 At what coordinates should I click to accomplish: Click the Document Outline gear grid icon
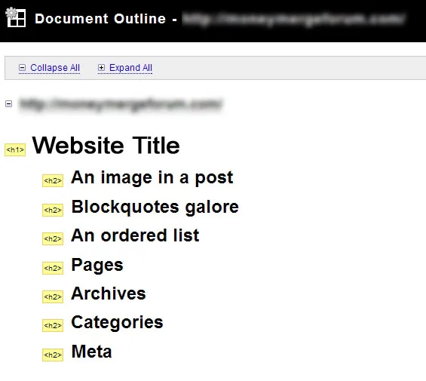pyautogui.click(x=16, y=17)
